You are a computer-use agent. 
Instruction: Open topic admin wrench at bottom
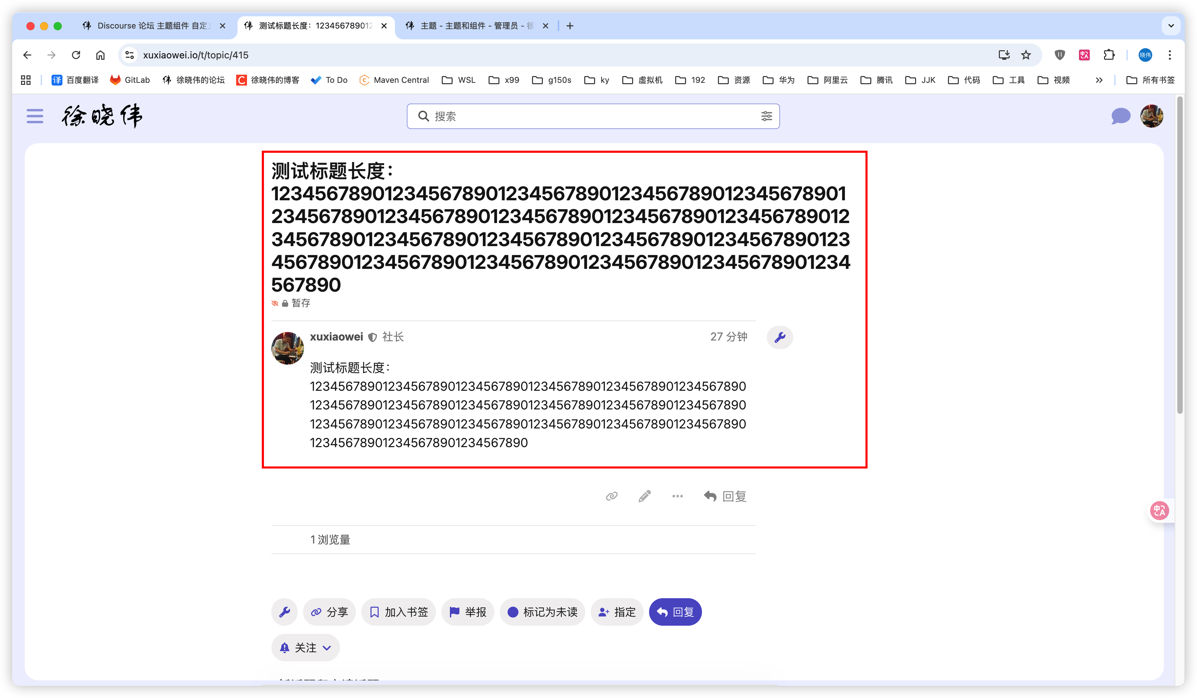285,612
